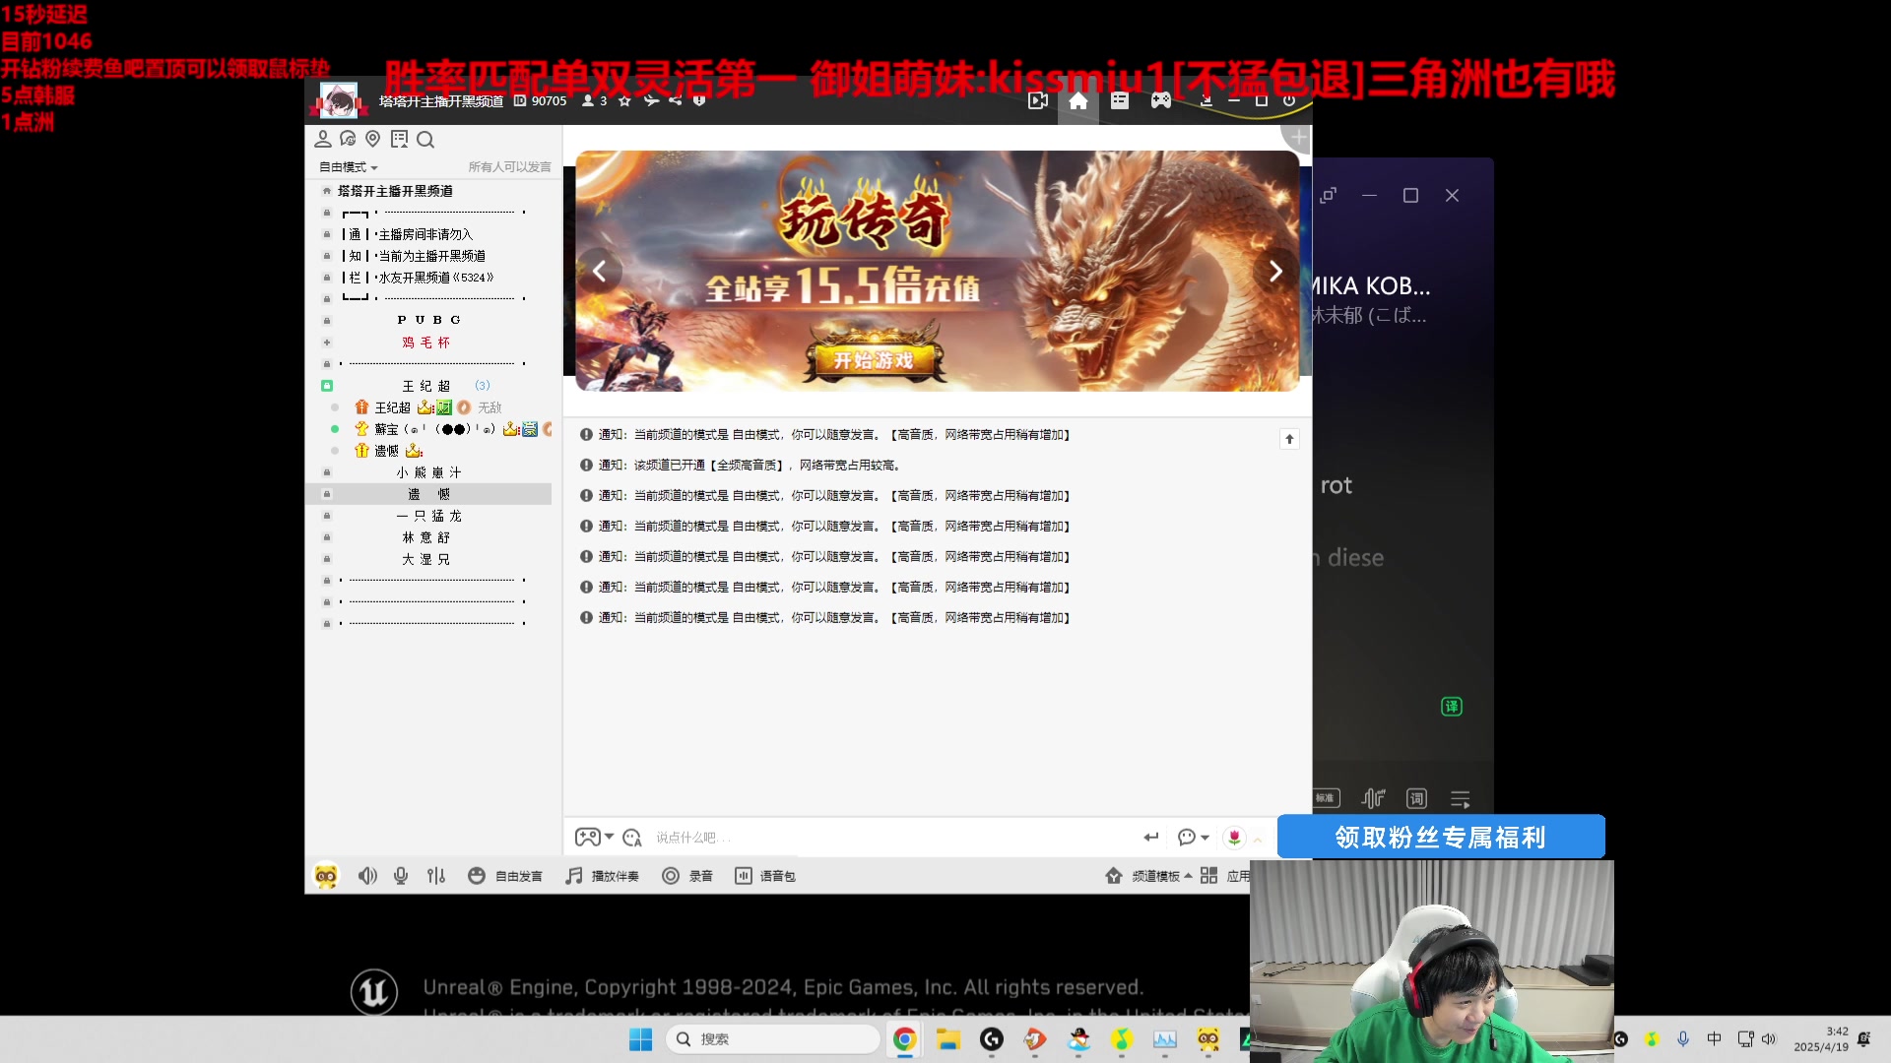Viewport: 1891px width, 1063px height.
Task: Click the share icon in the title bar
Action: click(675, 100)
